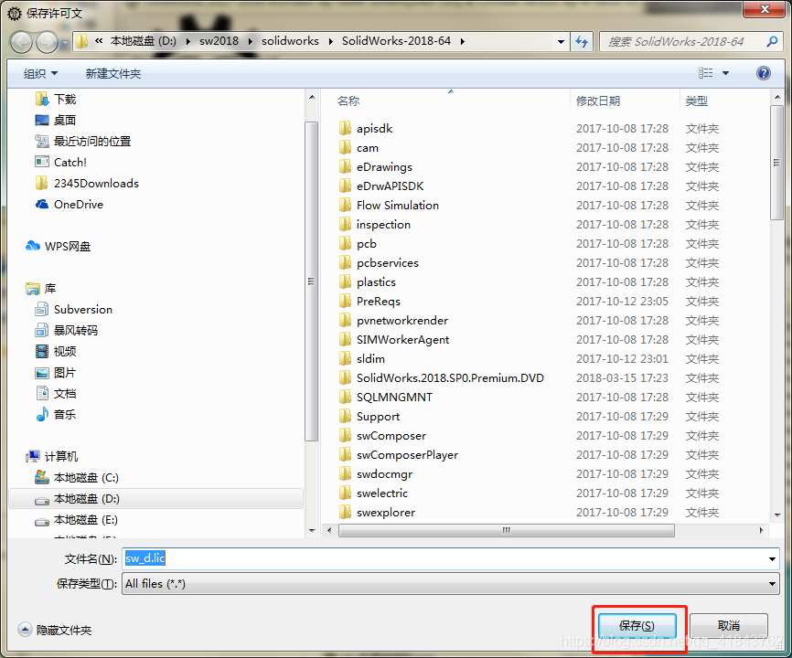This screenshot has height=658, width=792.
Task: Select the SIMWorkerAgent folder
Action: point(394,340)
